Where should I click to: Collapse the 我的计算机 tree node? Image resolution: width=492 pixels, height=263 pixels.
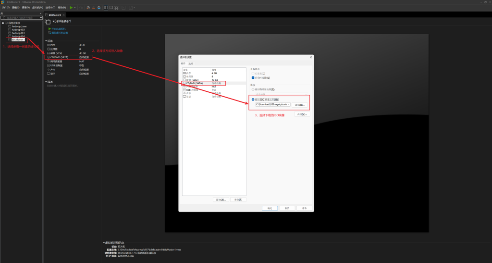(x=3, y=23)
